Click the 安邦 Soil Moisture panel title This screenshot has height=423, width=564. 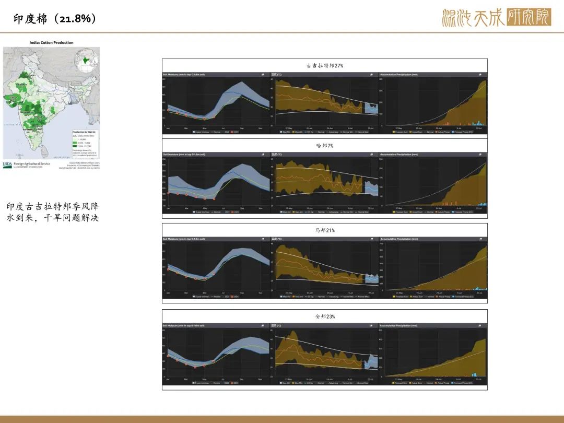(x=184, y=325)
